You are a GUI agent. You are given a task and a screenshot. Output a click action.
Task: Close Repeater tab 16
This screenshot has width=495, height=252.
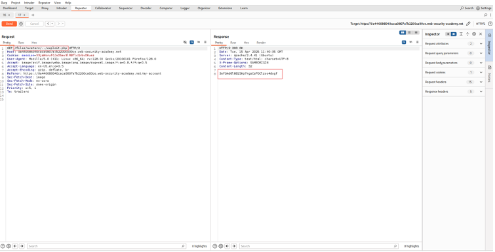(x=9, y=15)
